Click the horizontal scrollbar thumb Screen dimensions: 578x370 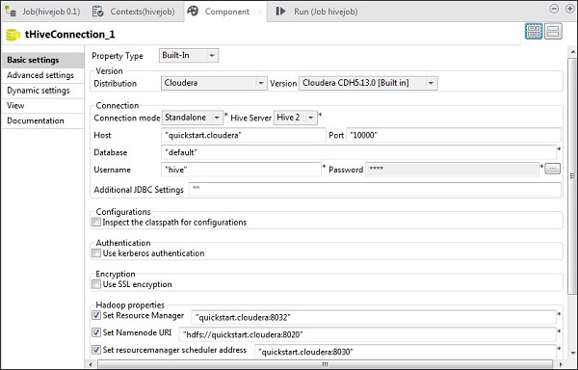(x=325, y=364)
